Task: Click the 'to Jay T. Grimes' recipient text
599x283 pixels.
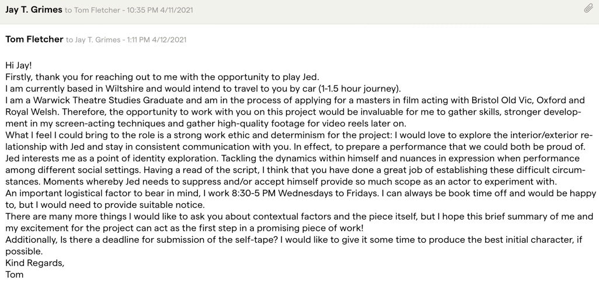Action: 93,39
